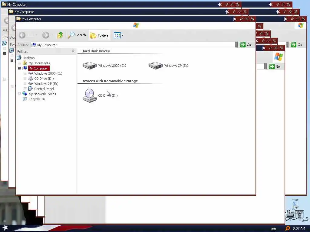
Task: Click the Desktop icon in the tree
Action: click(19, 58)
